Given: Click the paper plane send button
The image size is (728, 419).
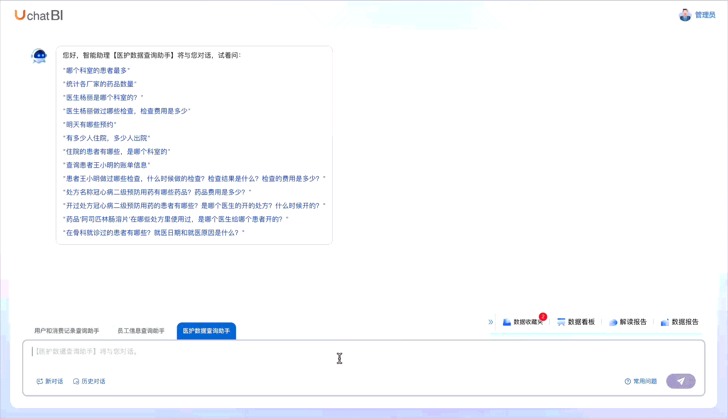Looking at the screenshot, I should pos(680,381).
